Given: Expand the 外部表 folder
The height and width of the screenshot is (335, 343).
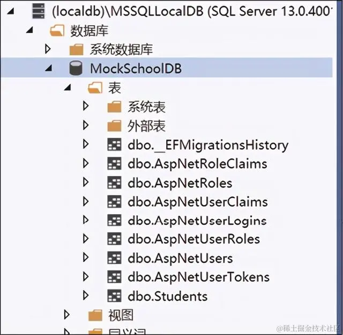Looking at the screenshot, I should pos(86,125).
